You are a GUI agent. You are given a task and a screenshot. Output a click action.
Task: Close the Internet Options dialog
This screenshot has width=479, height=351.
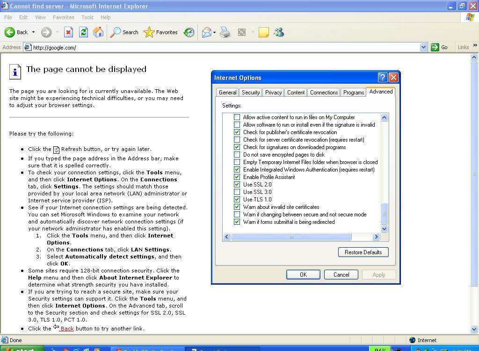393,78
